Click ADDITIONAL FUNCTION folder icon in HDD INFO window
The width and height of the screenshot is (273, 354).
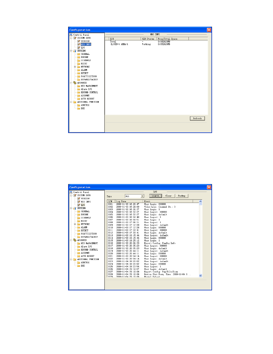(75, 102)
